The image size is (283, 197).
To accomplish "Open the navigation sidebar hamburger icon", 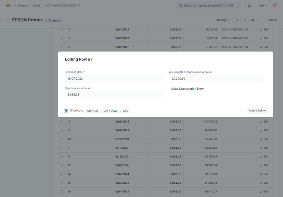I will point(8,20).
